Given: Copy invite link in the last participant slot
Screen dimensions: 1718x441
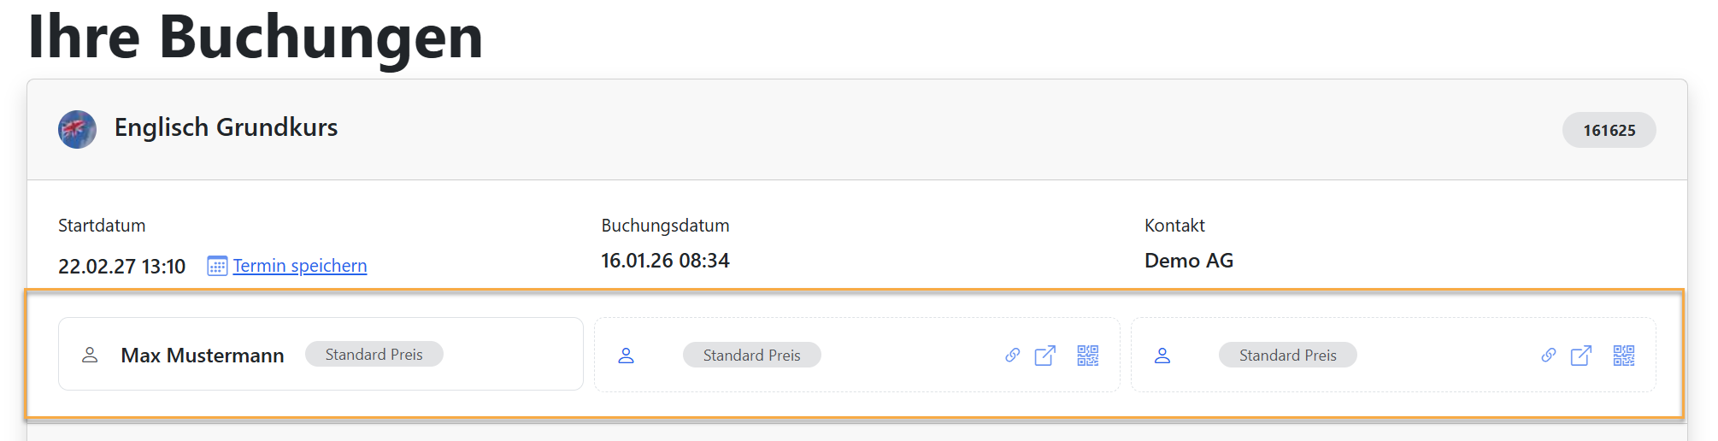Looking at the screenshot, I should pos(1548,356).
